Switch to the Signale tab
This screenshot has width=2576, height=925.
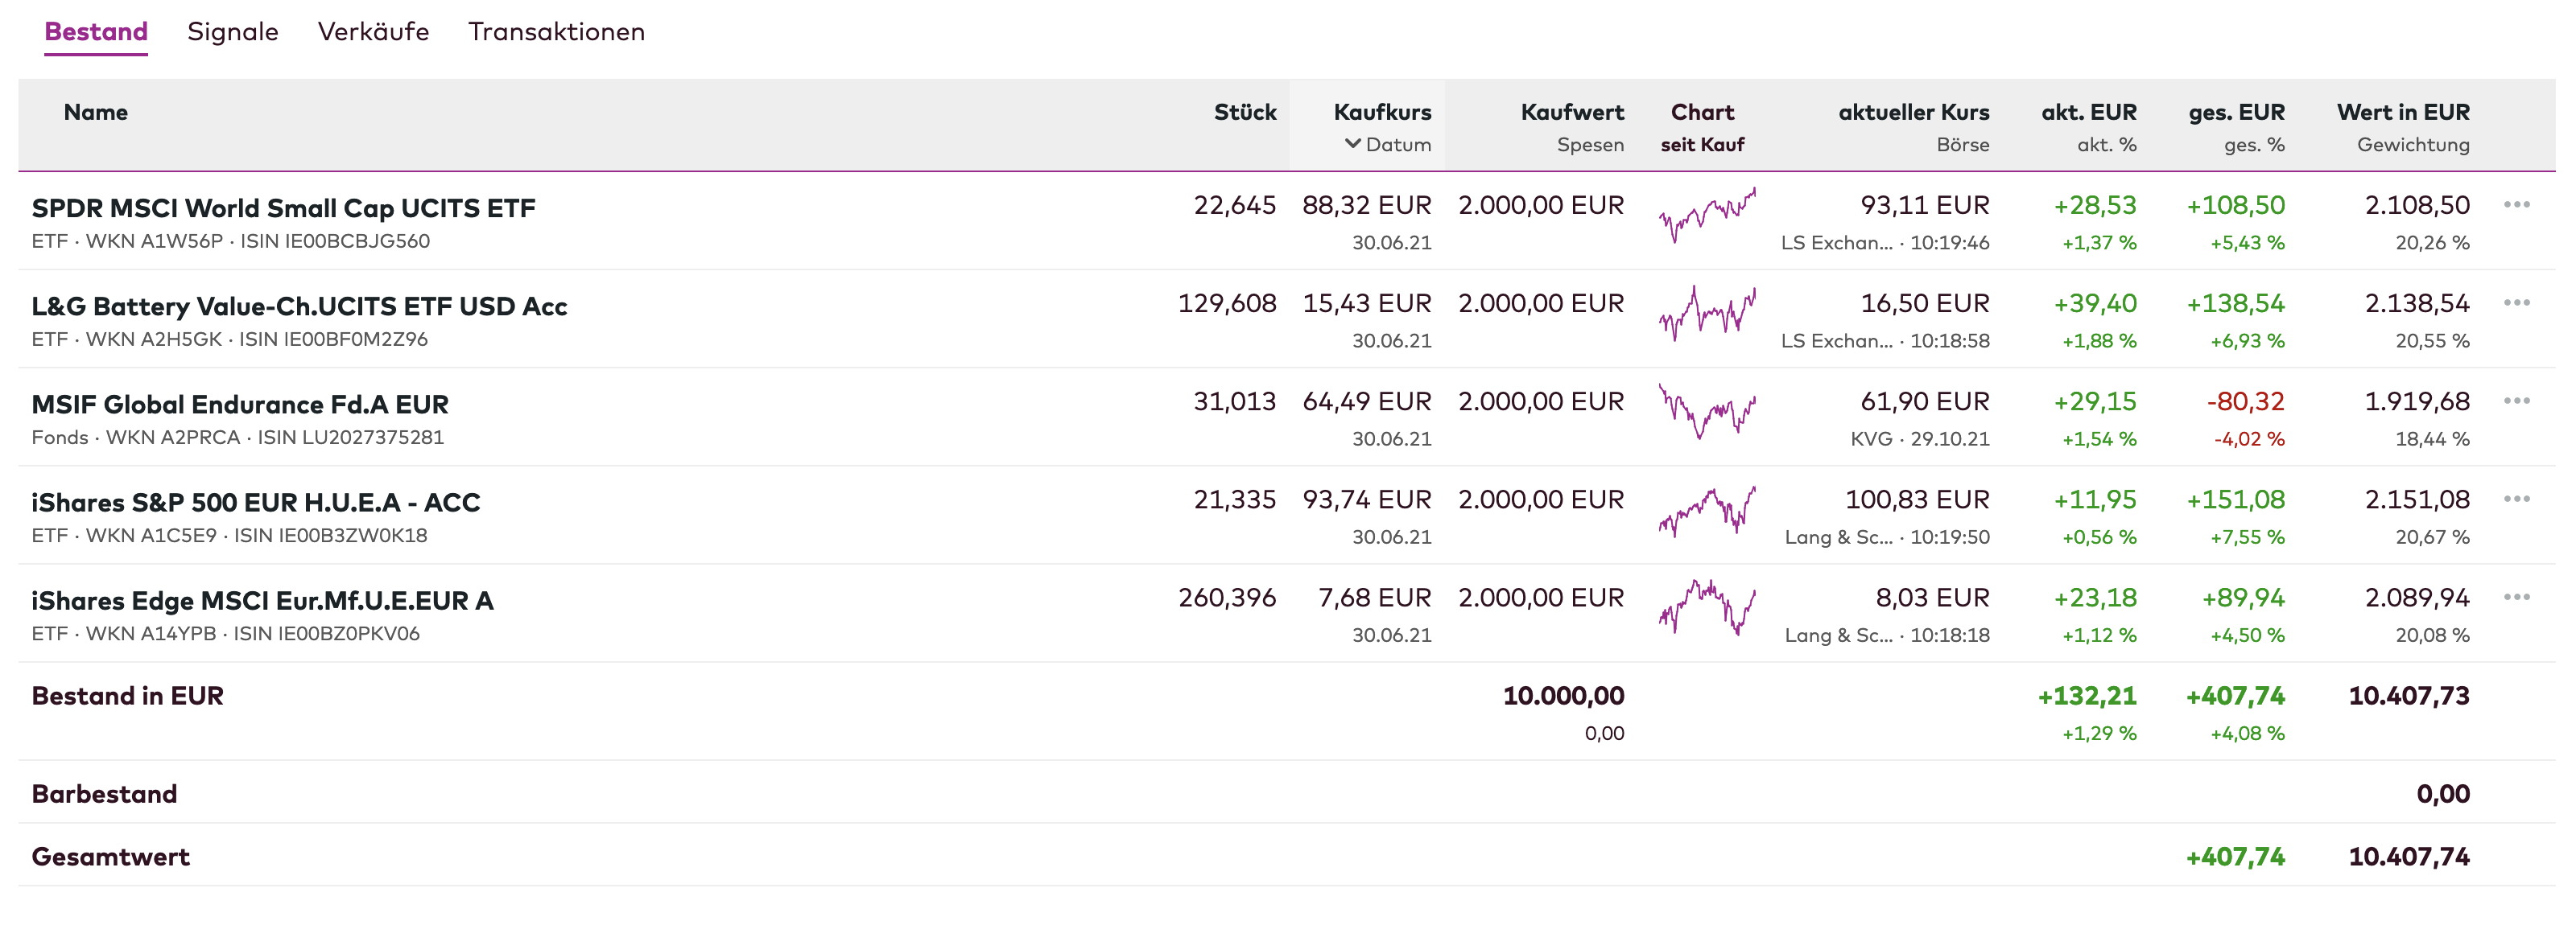tap(232, 32)
